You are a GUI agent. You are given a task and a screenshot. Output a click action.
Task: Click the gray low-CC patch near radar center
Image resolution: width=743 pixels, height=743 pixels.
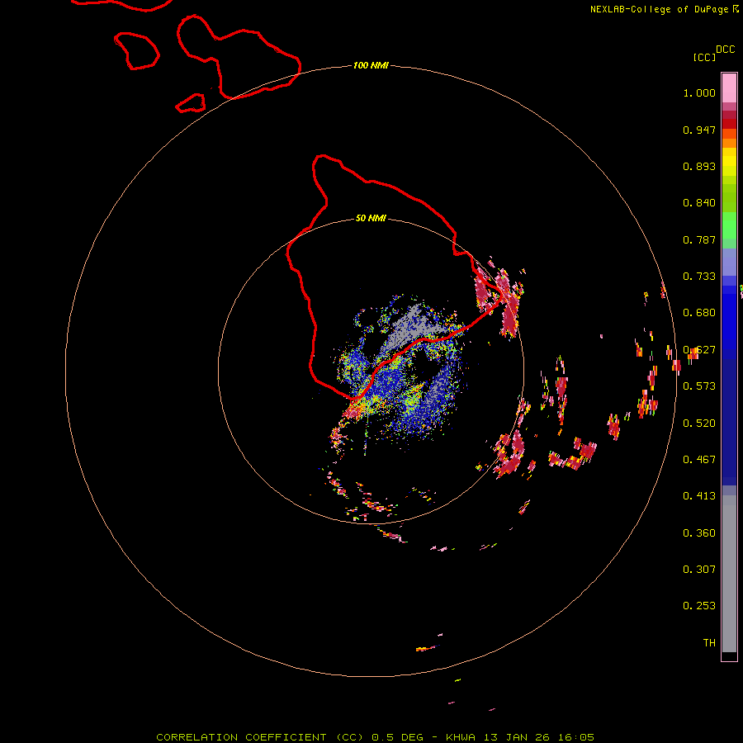click(409, 326)
